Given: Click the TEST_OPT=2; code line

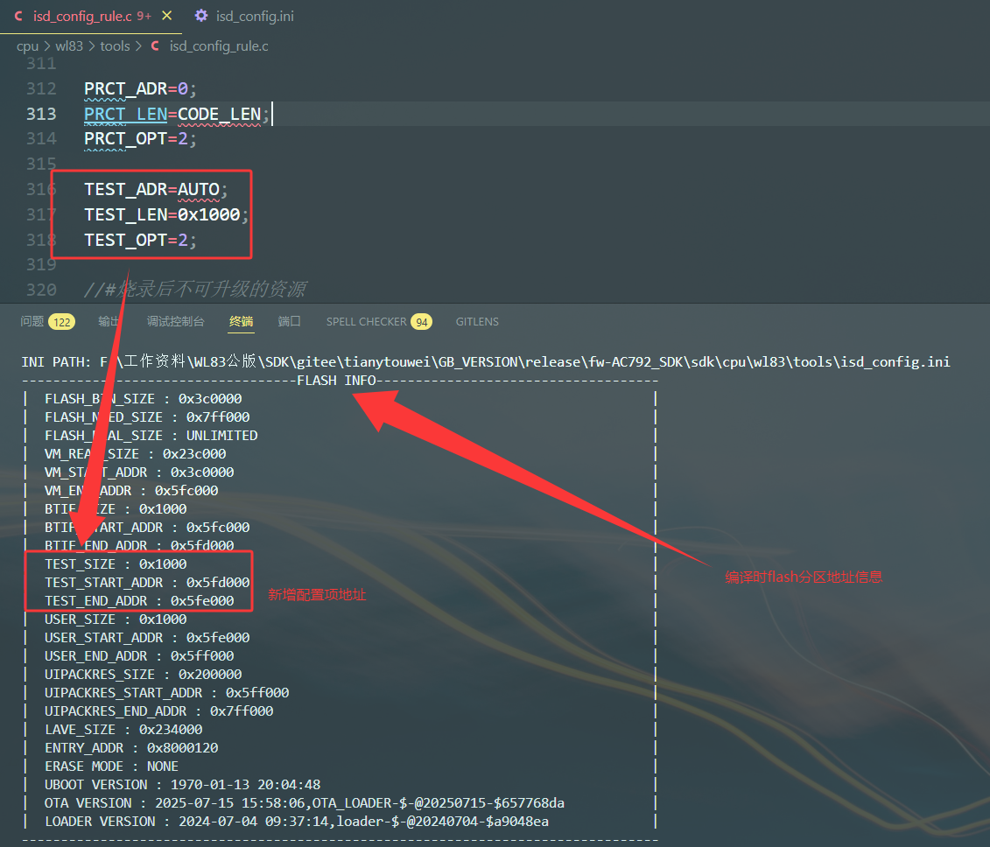Looking at the screenshot, I should click(140, 240).
